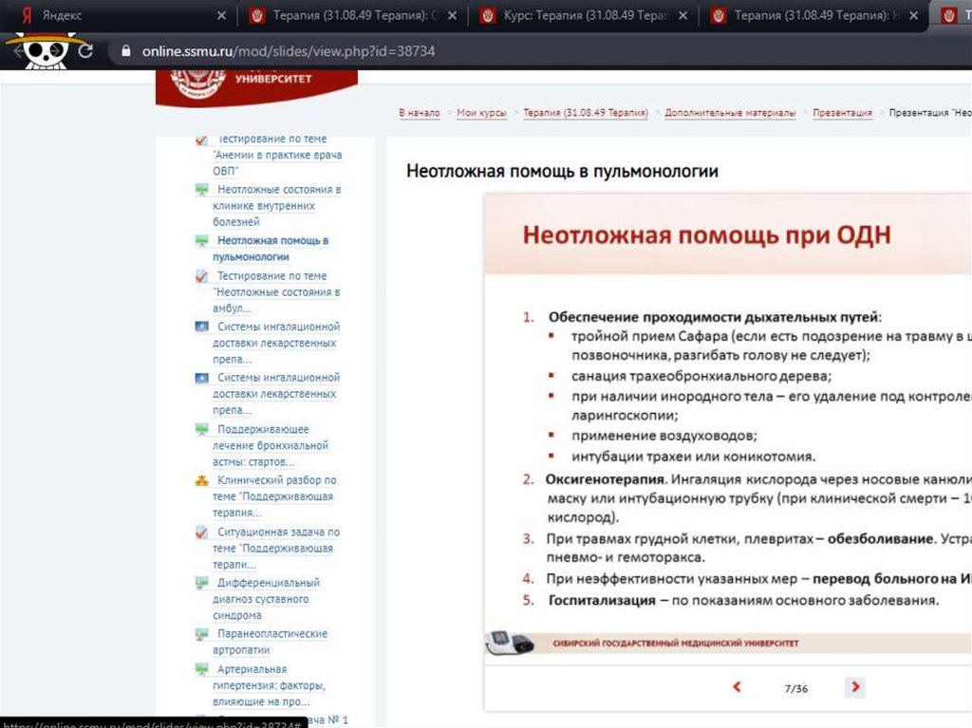Click text Госпитализация on the slide
This screenshot has width=972, height=728.
point(601,600)
